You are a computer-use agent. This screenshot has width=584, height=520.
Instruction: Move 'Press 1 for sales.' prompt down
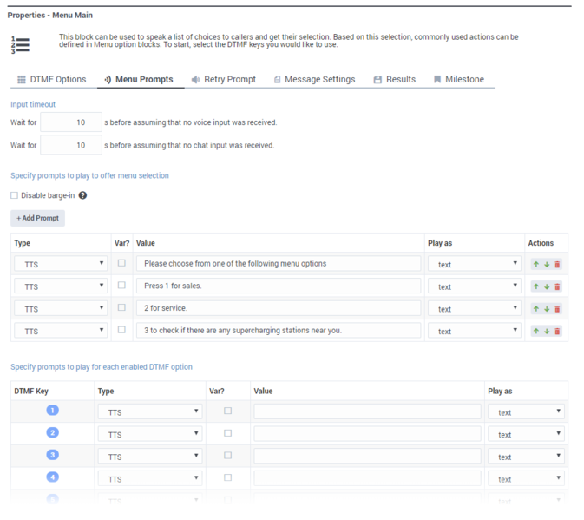[547, 286]
